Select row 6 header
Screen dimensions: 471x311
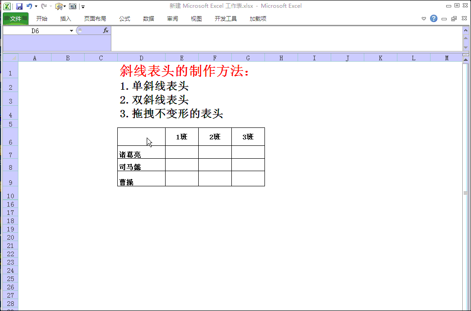click(x=11, y=137)
